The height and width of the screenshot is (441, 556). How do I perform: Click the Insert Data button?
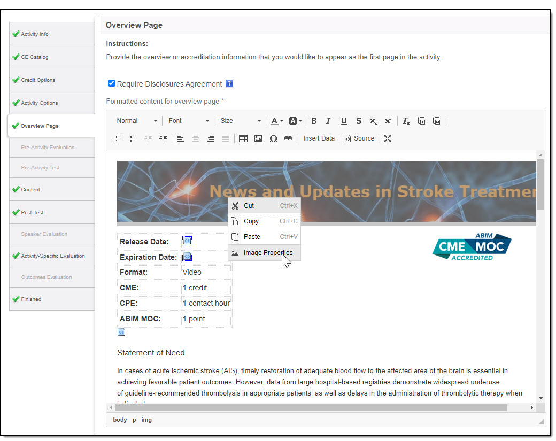tap(319, 138)
